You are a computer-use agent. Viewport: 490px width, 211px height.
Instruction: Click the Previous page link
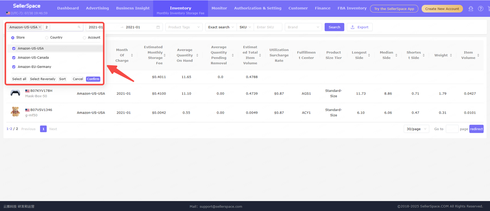click(28, 129)
